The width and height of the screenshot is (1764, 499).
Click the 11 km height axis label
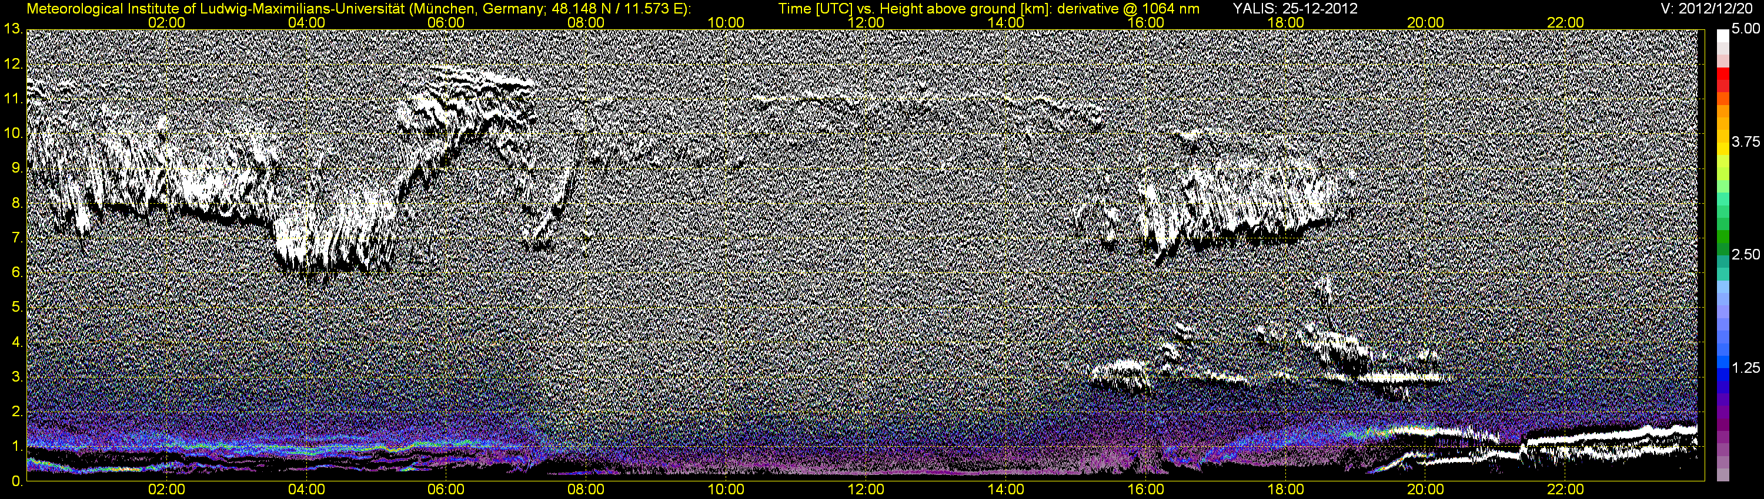click(13, 99)
